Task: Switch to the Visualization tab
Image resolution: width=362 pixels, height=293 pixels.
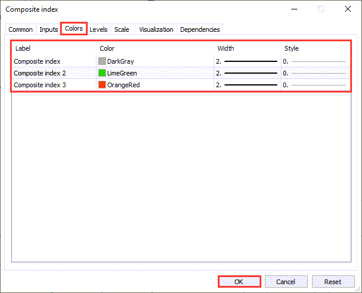Action: click(x=156, y=29)
